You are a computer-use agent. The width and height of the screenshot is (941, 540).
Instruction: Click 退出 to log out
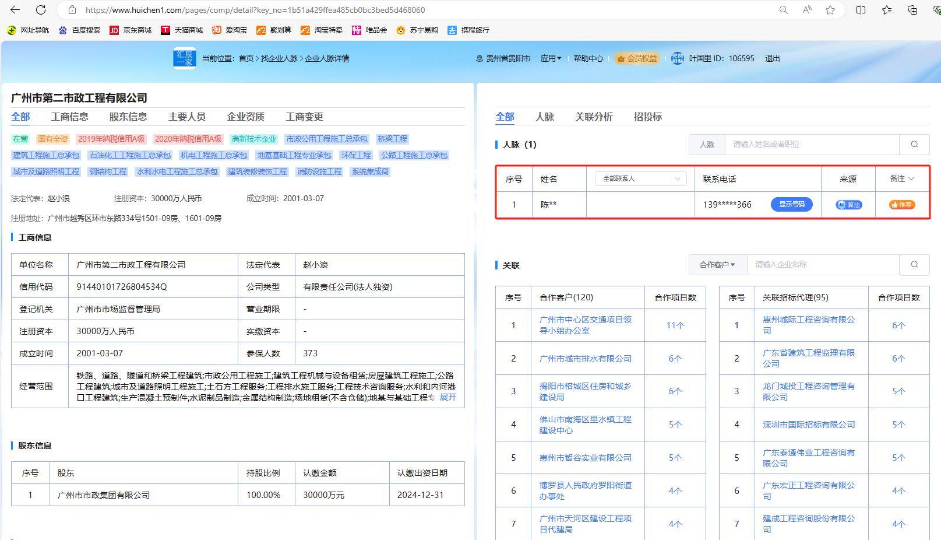click(x=772, y=58)
